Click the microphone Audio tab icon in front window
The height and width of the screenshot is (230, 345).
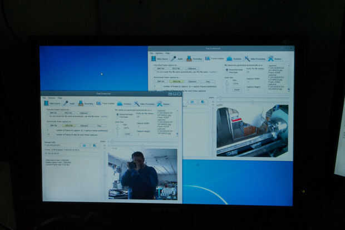click(66, 103)
